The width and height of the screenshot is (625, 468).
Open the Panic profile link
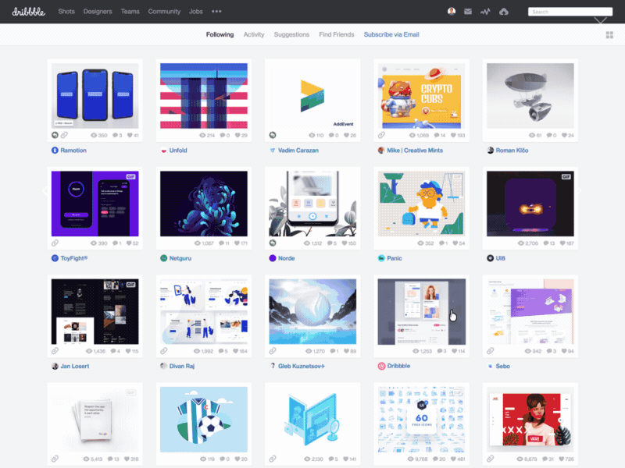(x=395, y=258)
